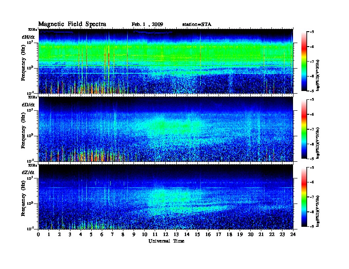Click the "Universal Time" axis title

166,241
